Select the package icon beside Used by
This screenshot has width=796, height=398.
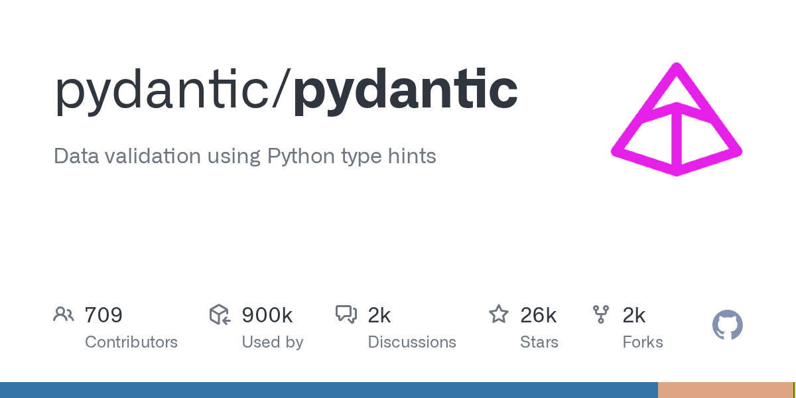(x=219, y=314)
